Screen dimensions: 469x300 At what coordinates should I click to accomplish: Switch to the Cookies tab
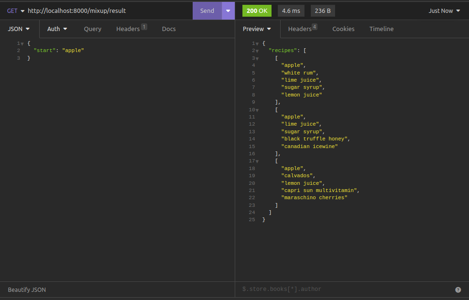click(x=343, y=29)
